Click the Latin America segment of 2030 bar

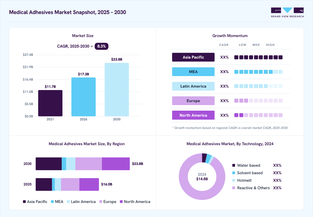[x=71, y=164]
